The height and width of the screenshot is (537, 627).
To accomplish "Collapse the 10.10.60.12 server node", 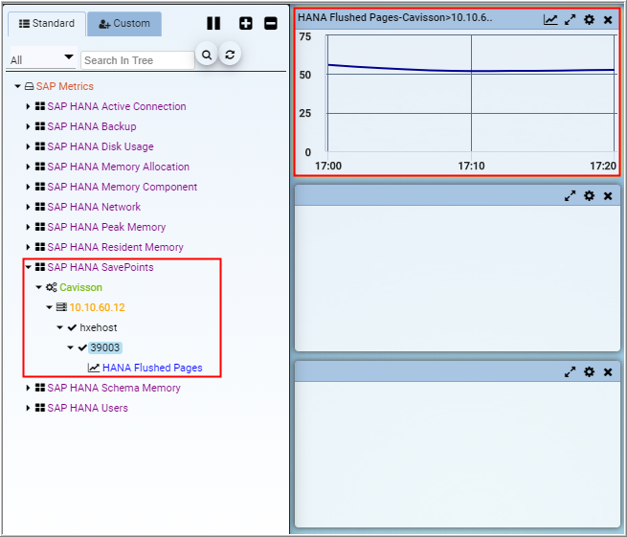I will (x=49, y=307).
